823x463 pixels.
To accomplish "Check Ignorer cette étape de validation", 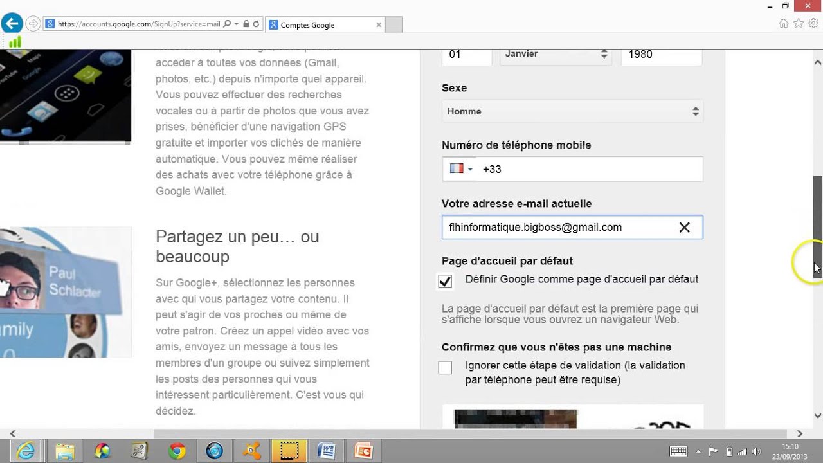I will click(445, 367).
